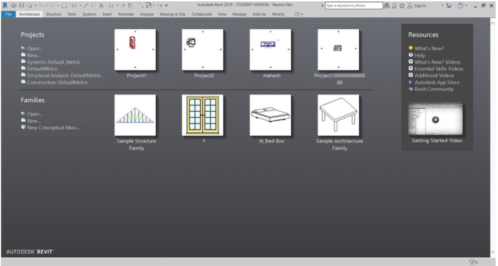Image resolution: width=498 pixels, height=266 pixels.
Task: Play the Getting Started Video
Action: coord(435,119)
